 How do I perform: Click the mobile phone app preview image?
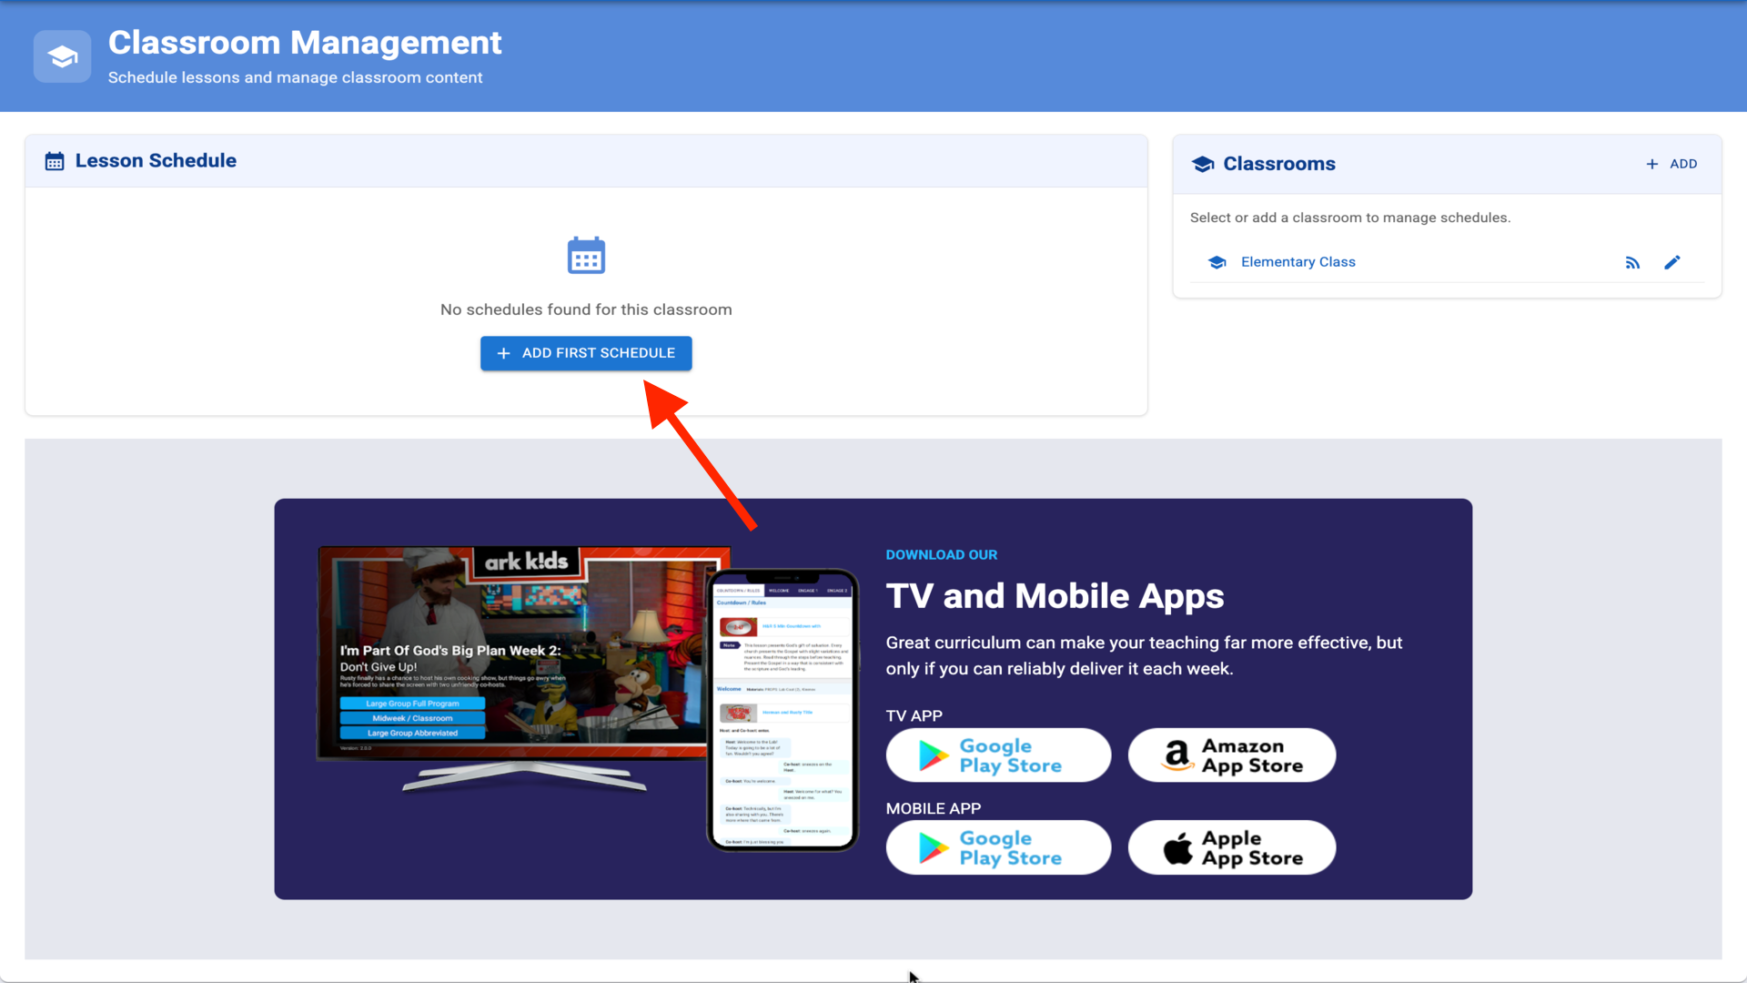point(783,710)
